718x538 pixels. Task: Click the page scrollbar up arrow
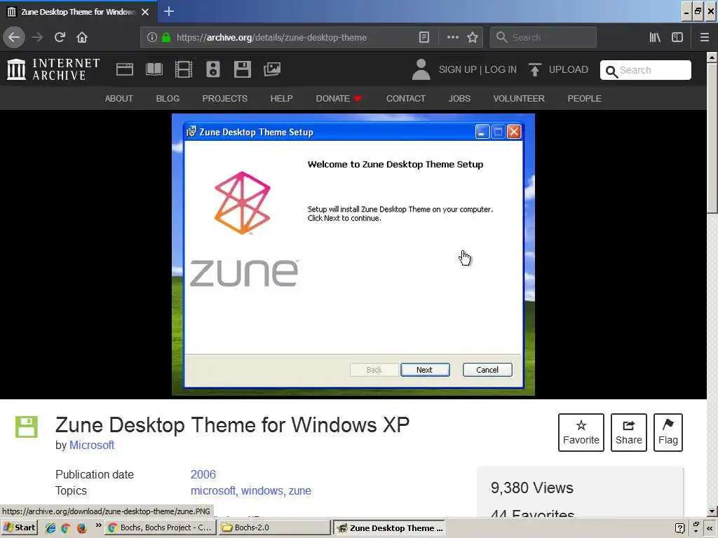712,57
